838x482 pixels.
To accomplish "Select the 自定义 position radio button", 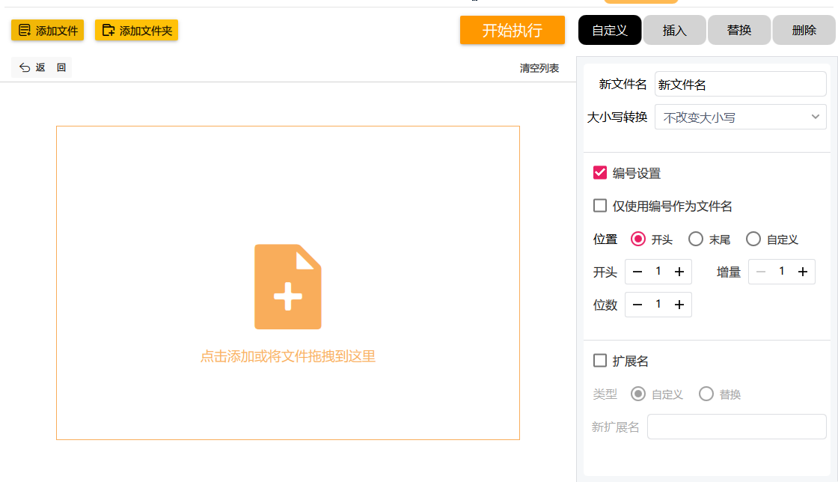I will pyautogui.click(x=753, y=239).
